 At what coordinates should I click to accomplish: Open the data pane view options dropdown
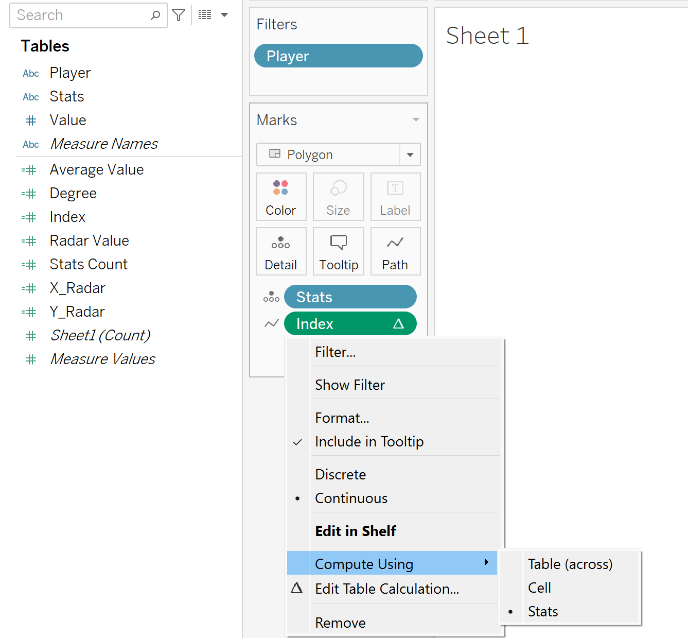[224, 15]
